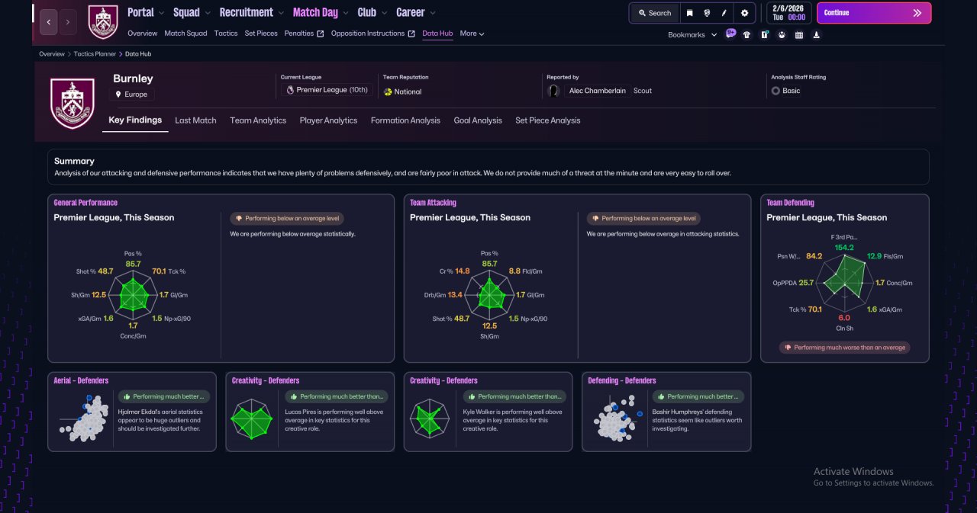Click the squad people icon in bookmarks row
The width and height of the screenshot is (977, 513).
point(782,34)
